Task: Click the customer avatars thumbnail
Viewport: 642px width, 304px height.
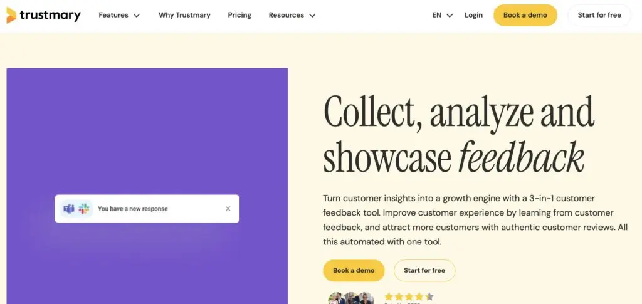Action: coord(351,298)
